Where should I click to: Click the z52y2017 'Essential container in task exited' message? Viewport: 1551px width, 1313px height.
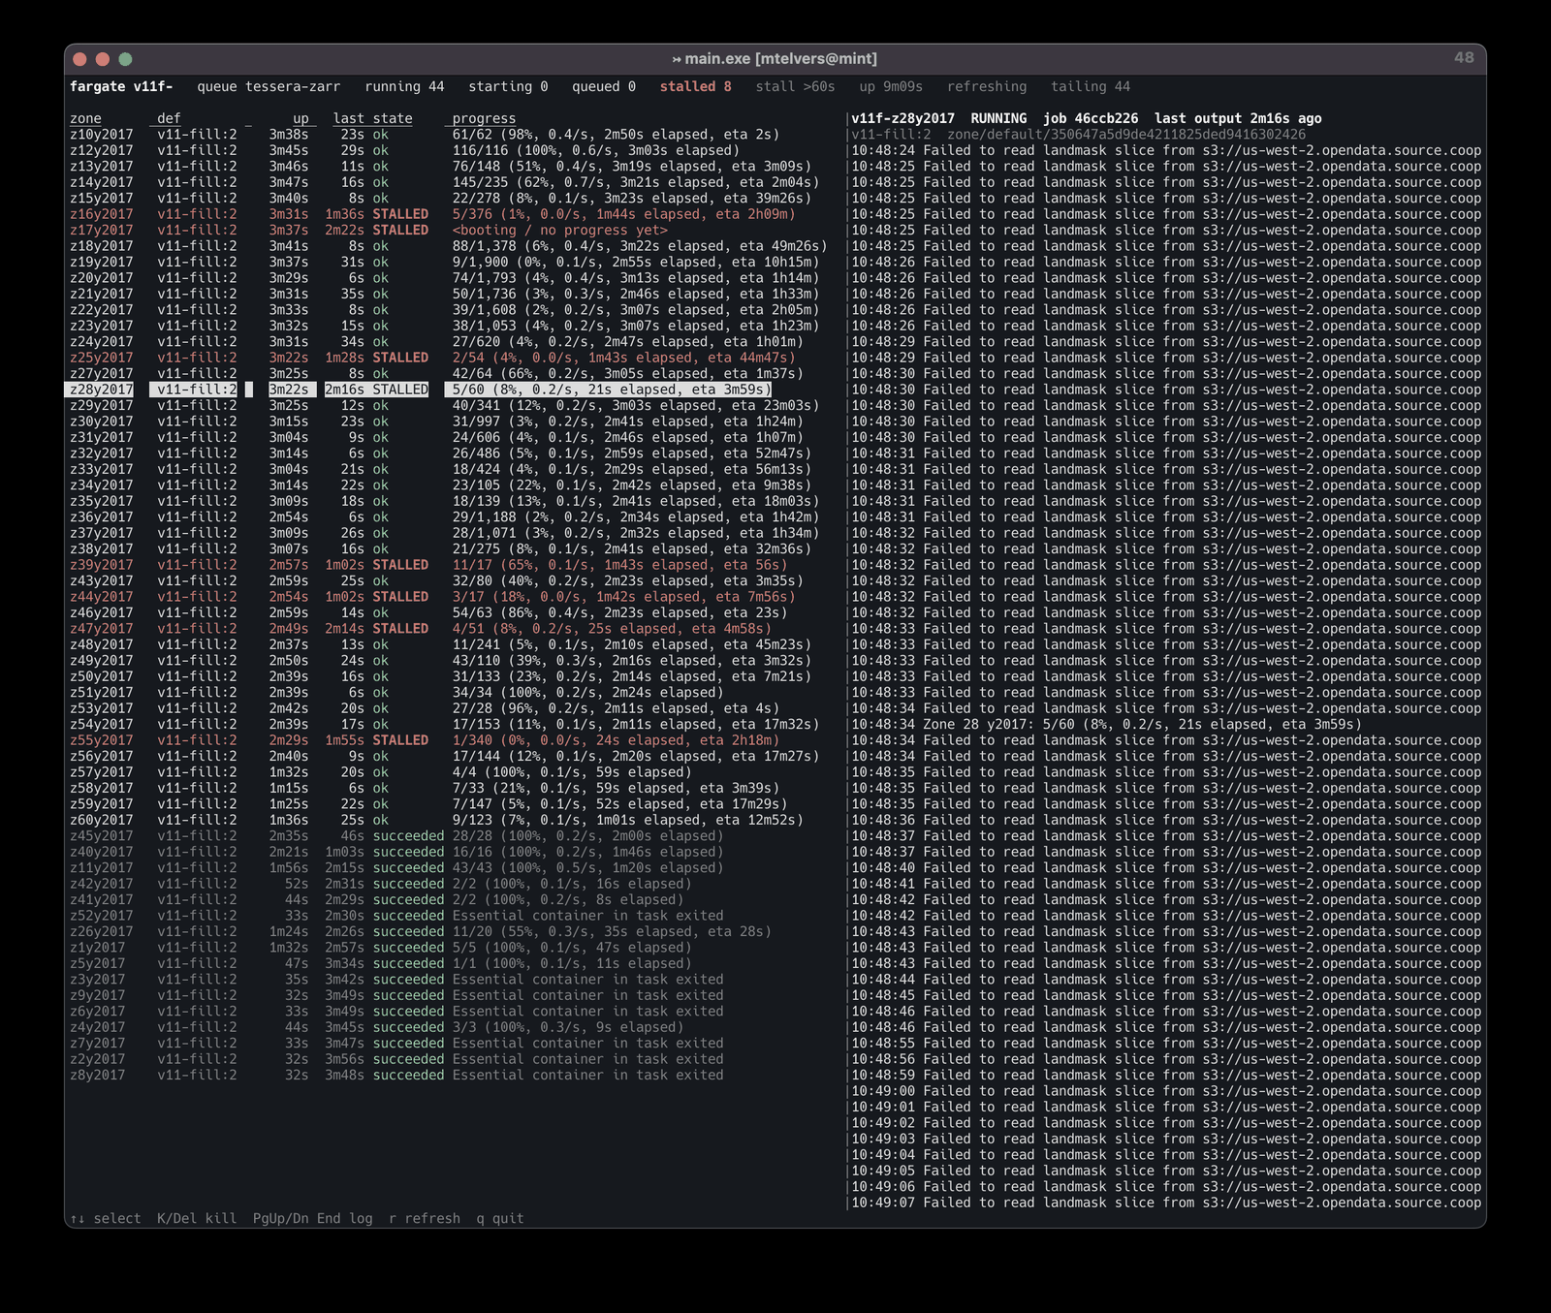[588, 916]
